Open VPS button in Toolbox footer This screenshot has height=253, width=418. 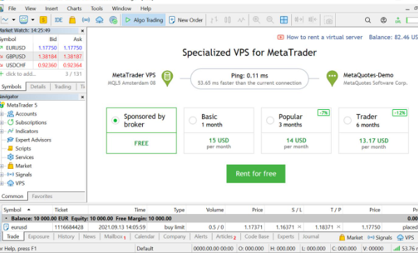pos(405,238)
